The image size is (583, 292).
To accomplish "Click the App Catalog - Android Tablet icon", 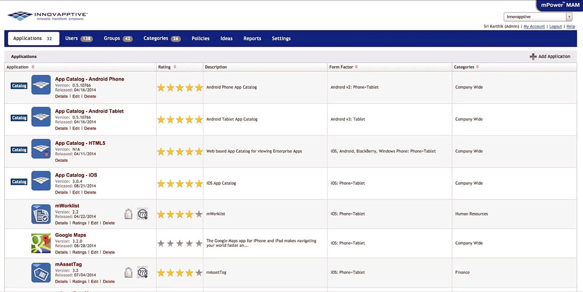I will tap(41, 117).
